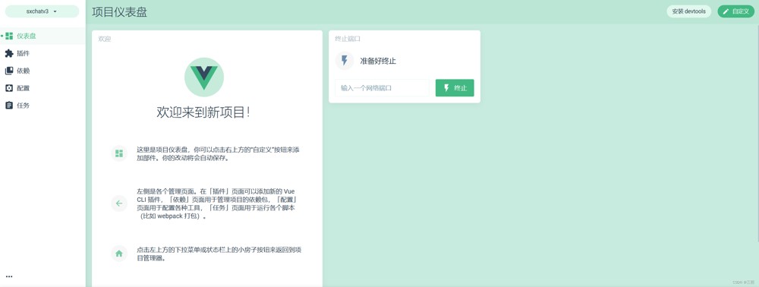The width and height of the screenshot is (759, 287).
Task: Select the 仪表盘 dashboard menu item
Action: (x=43, y=36)
